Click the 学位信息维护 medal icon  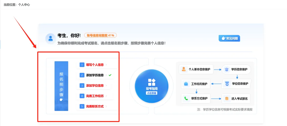pyautogui.click(x=227, y=84)
